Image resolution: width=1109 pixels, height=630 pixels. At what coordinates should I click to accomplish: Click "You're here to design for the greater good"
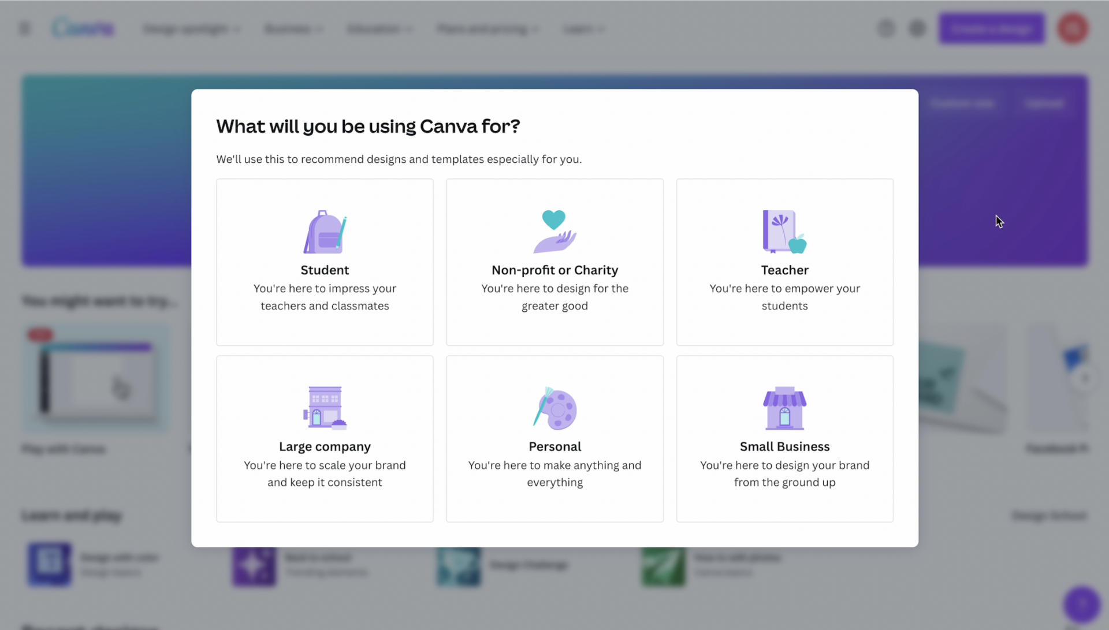(x=554, y=297)
